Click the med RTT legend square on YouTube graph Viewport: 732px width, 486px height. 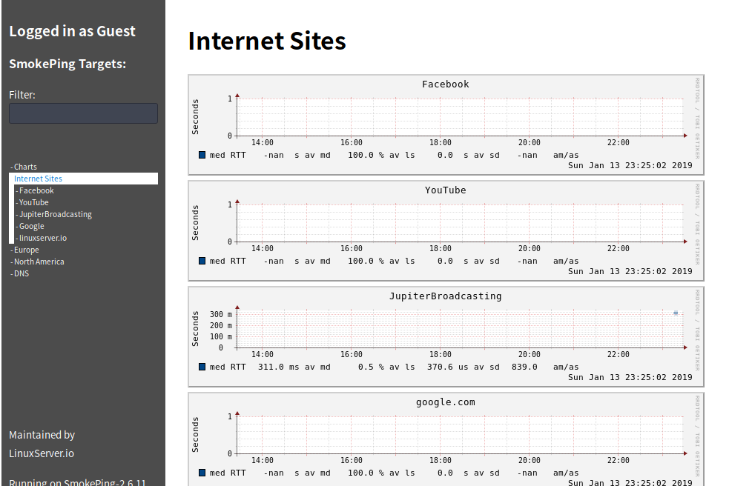point(200,260)
